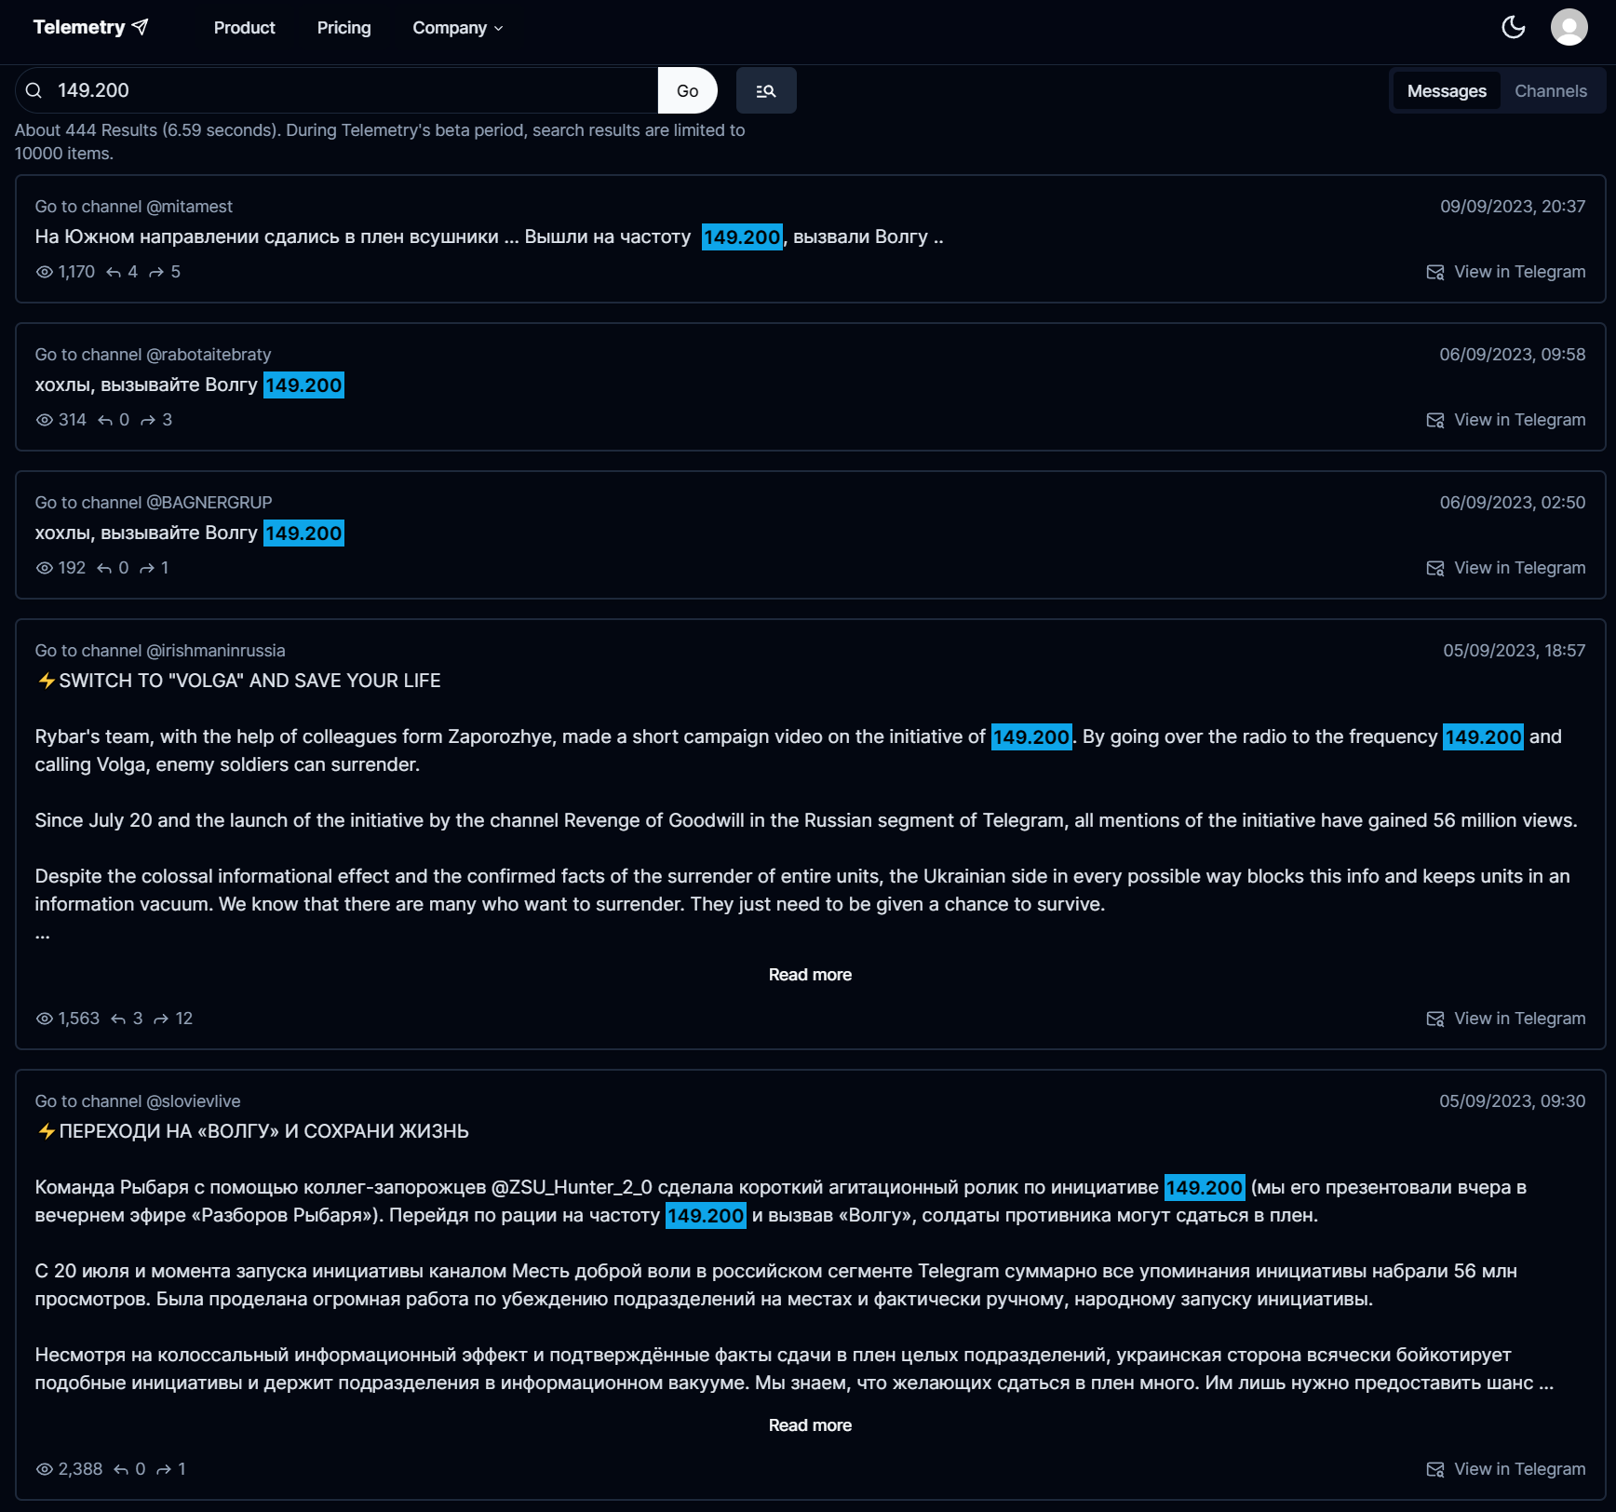The width and height of the screenshot is (1616, 1512).
Task: Expand Read more on the @irishmaninrussia post
Action: tap(810, 974)
